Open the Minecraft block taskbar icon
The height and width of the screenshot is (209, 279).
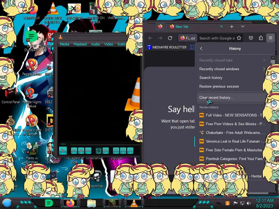(x=112, y=203)
